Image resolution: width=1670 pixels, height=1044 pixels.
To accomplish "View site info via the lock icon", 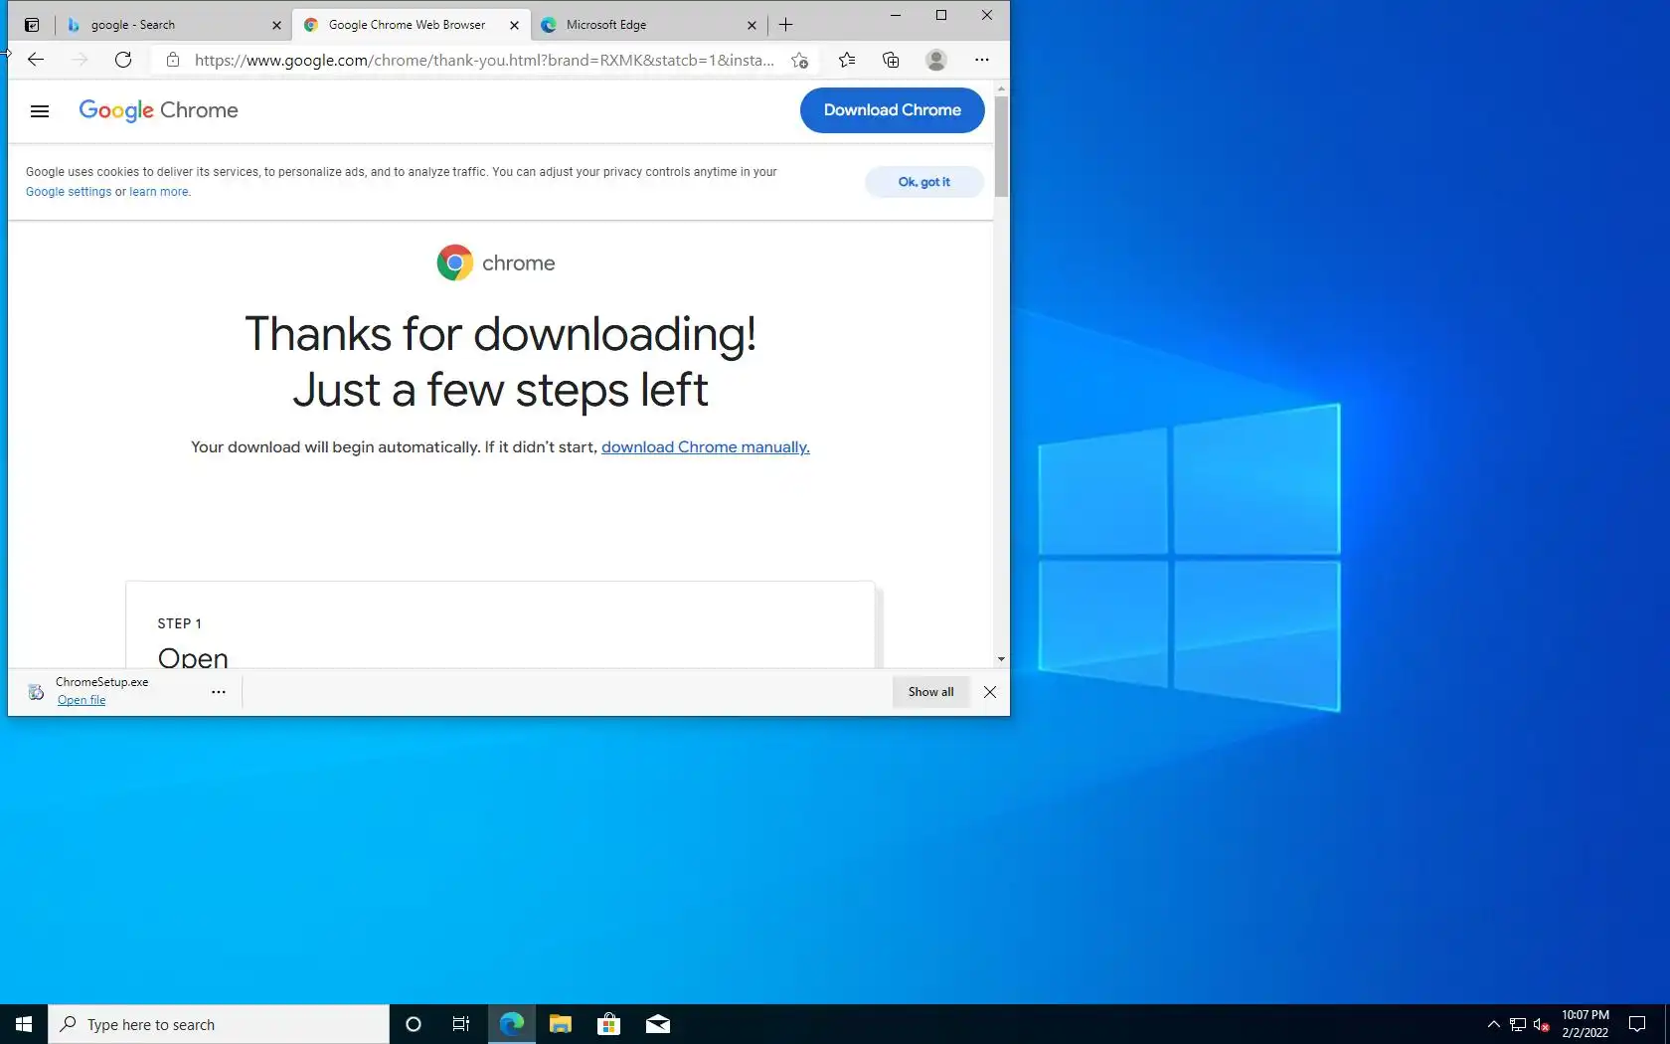I will pos(173,60).
